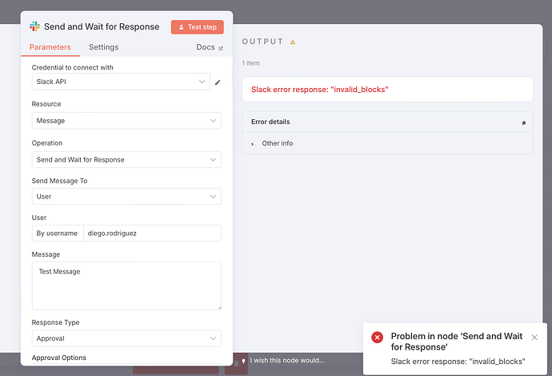Open the Response Type Approval dropdown
The height and width of the screenshot is (376, 552).
pyautogui.click(x=126, y=338)
